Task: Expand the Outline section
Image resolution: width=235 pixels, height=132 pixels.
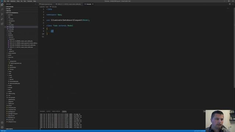Action: pos(21,9)
